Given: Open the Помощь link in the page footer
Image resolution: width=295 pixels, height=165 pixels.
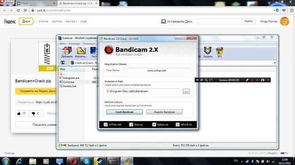Looking at the screenshot, I should point(9,153).
